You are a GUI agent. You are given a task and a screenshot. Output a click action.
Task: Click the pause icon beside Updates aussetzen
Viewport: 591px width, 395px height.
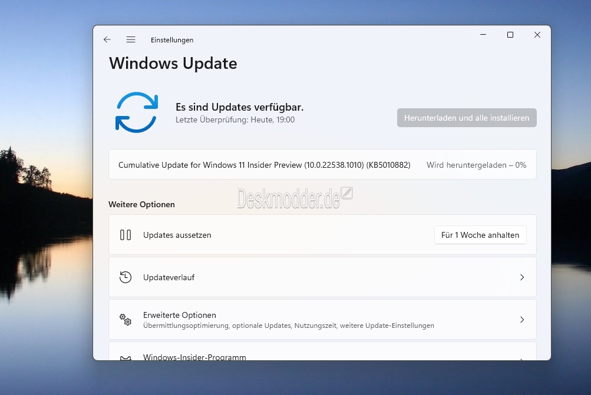126,235
